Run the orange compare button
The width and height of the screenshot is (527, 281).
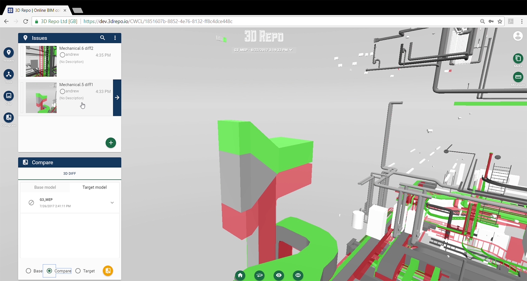pos(108,271)
